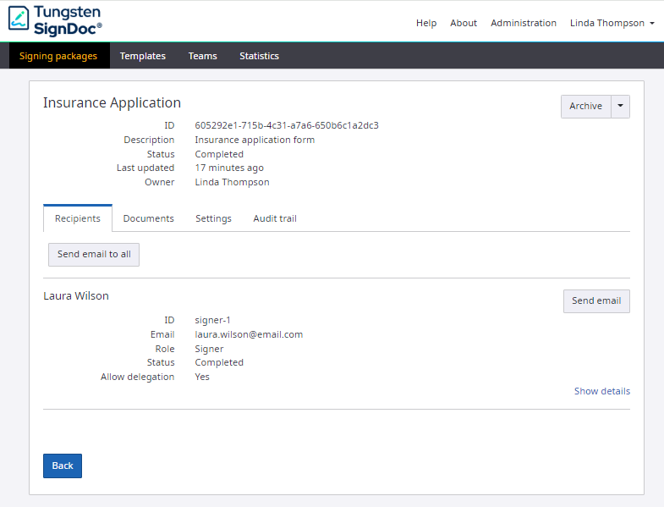Navigate to Templates
This screenshot has width=664, height=507.
tap(143, 56)
